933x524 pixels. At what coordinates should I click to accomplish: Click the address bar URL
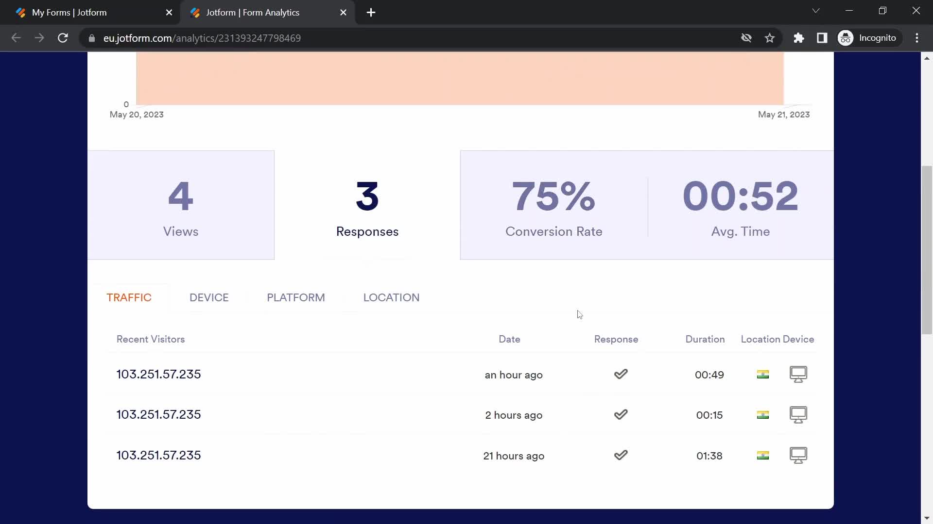click(202, 38)
